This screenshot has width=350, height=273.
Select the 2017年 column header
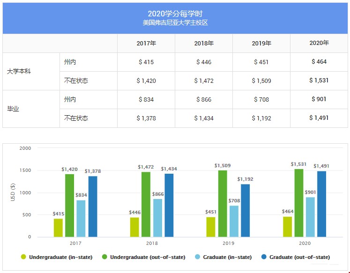[146, 43]
